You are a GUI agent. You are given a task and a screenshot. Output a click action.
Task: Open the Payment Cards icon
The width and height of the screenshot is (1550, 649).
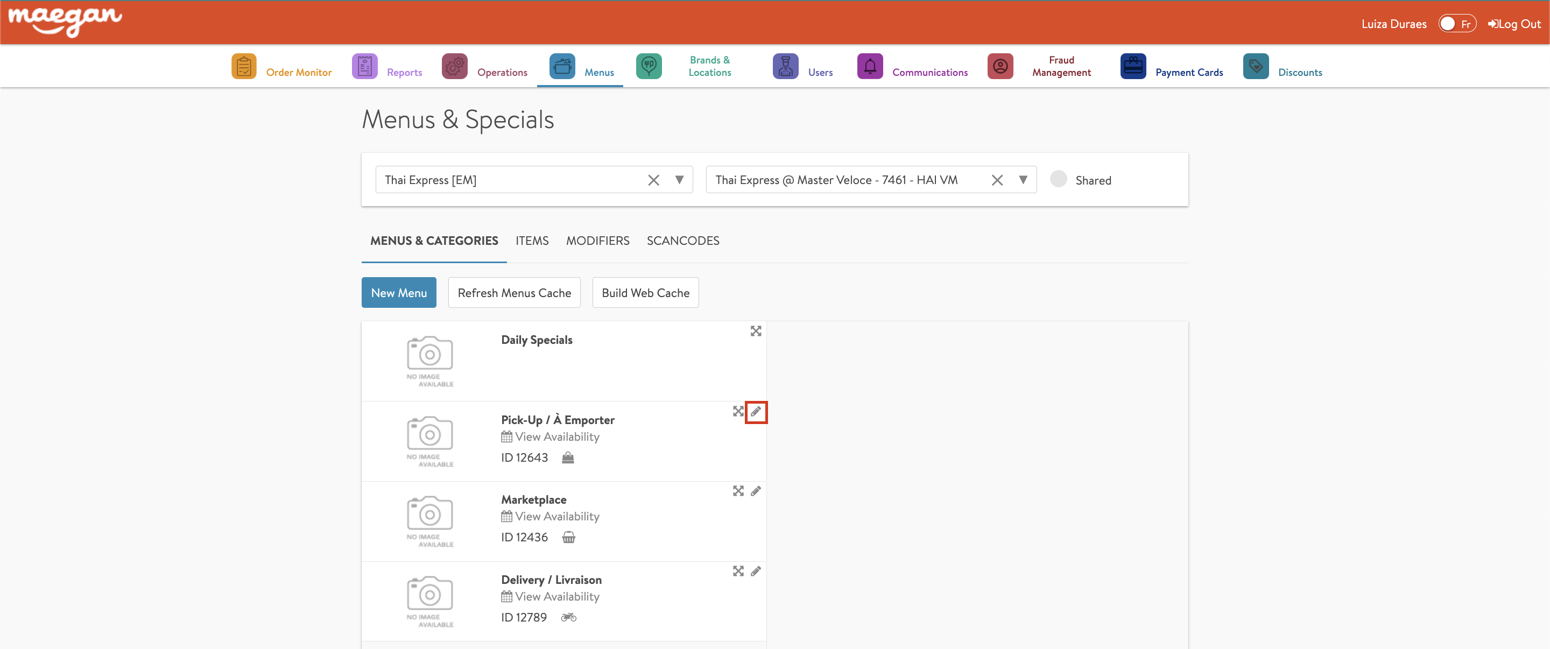coord(1133,66)
